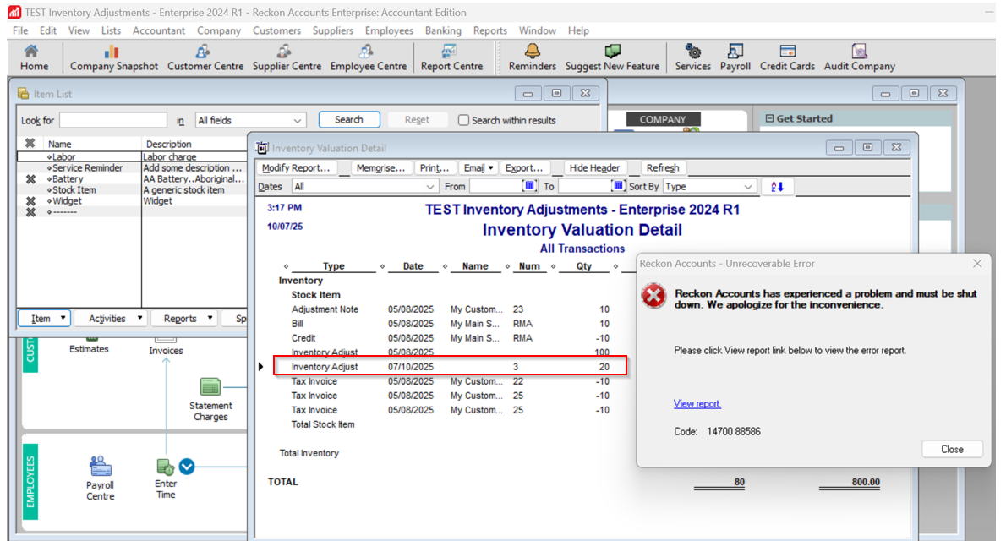The height and width of the screenshot is (541, 1006).
Task: Click the sort order A-Z icon
Action: (777, 187)
